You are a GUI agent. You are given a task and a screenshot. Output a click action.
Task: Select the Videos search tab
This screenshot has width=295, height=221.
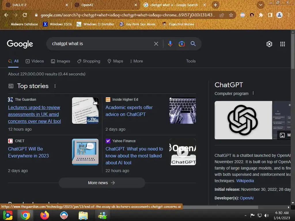point(35,61)
